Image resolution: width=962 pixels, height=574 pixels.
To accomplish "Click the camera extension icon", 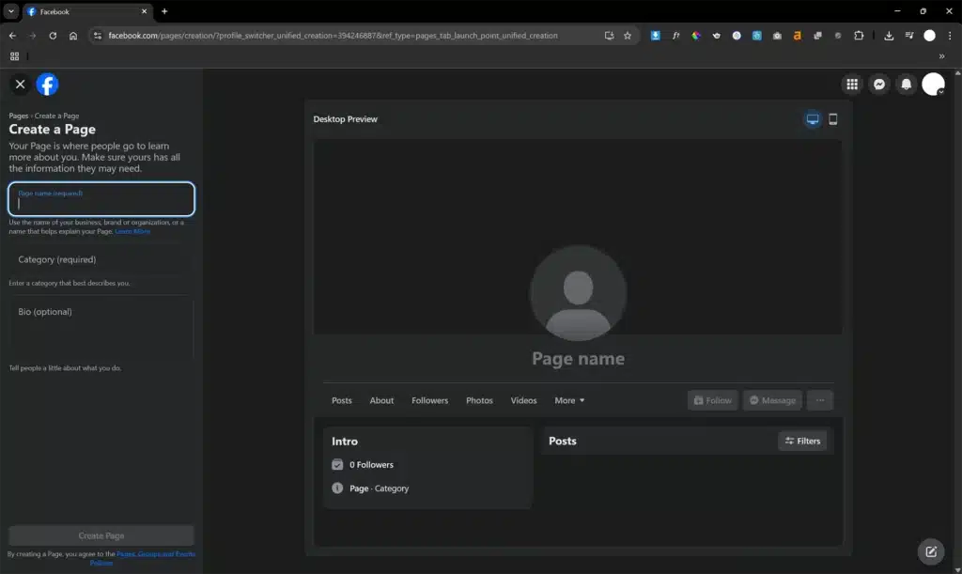I will (x=777, y=36).
